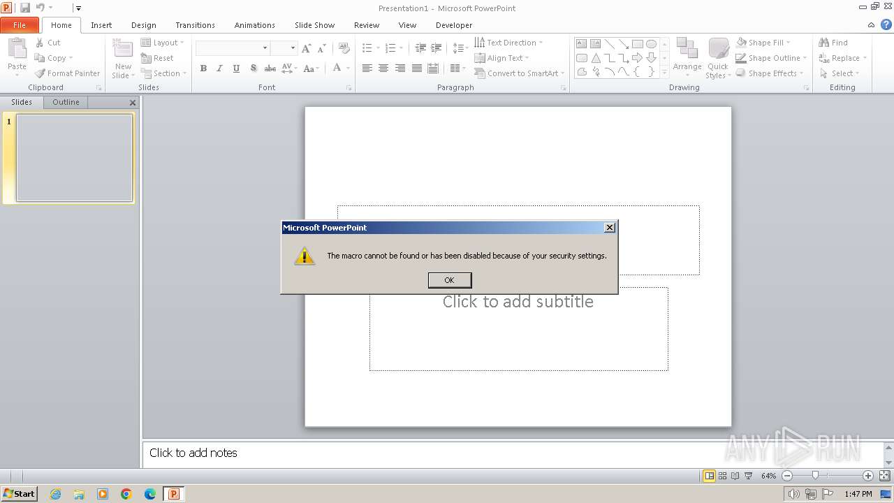Image resolution: width=894 pixels, height=503 pixels.
Task: Toggle Center text alignment
Action: [383, 68]
